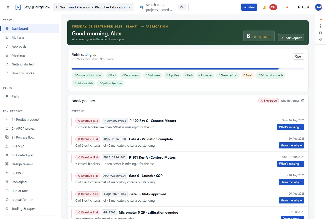
Task: Click the search parts input field
Action: click(x=162, y=7)
